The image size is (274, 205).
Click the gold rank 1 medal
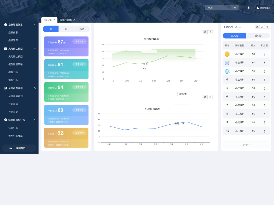(x=227, y=54)
